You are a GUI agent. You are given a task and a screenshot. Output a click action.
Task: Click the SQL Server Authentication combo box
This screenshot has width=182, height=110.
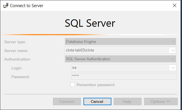[120, 59]
